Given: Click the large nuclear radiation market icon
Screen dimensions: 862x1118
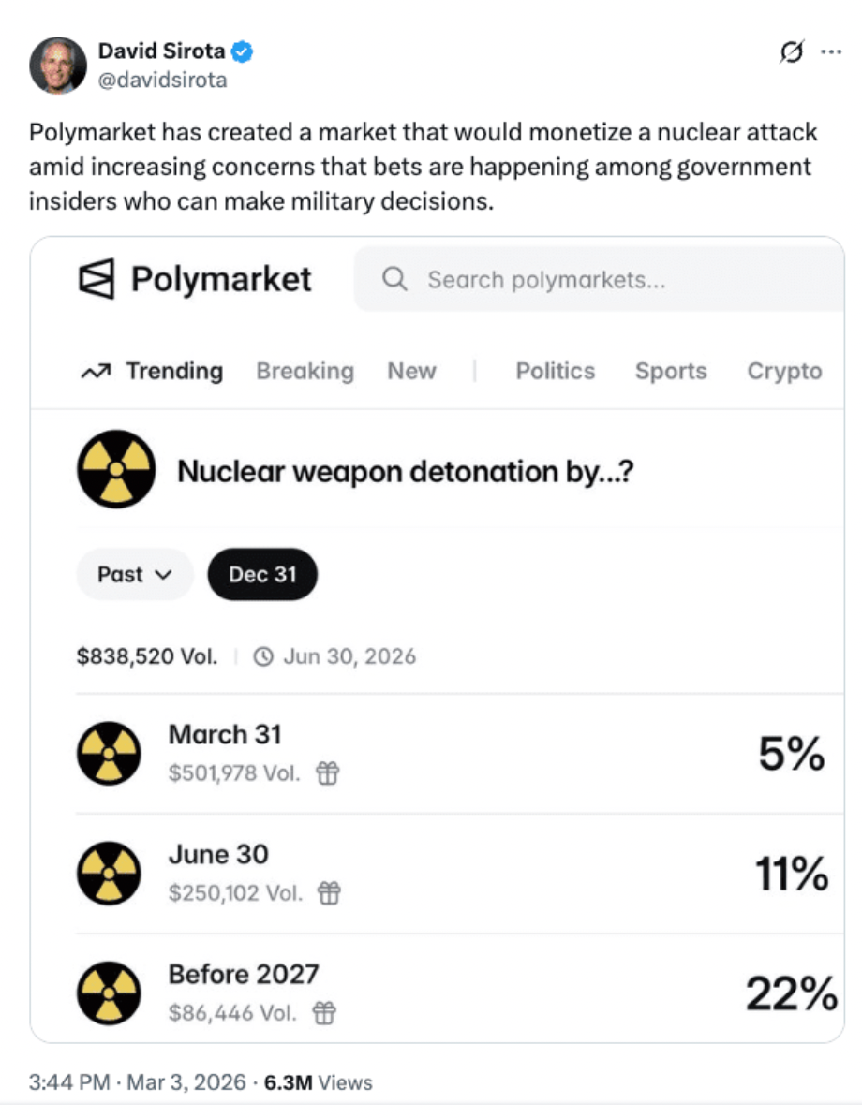Looking at the screenshot, I should coord(115,469).
